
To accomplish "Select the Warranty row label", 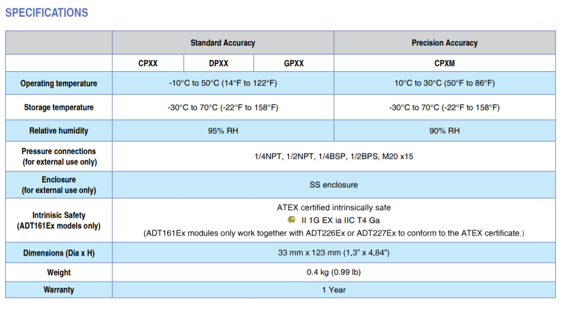I will pyautogui.click(x=59, y=290).
